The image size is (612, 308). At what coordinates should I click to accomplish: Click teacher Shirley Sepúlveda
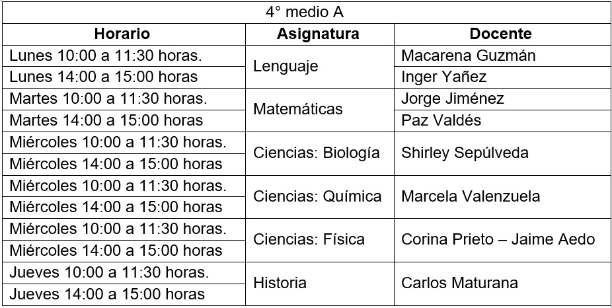click(x=465, y=153)
